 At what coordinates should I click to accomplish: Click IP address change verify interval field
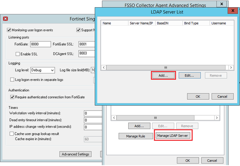coord(93,127)
